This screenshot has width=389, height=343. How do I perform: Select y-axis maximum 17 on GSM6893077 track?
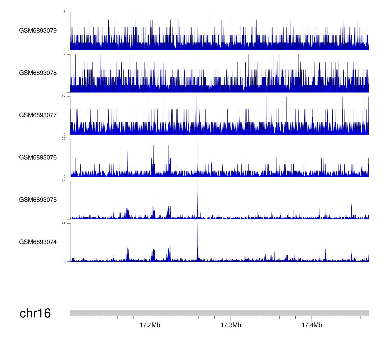[64, 97]
